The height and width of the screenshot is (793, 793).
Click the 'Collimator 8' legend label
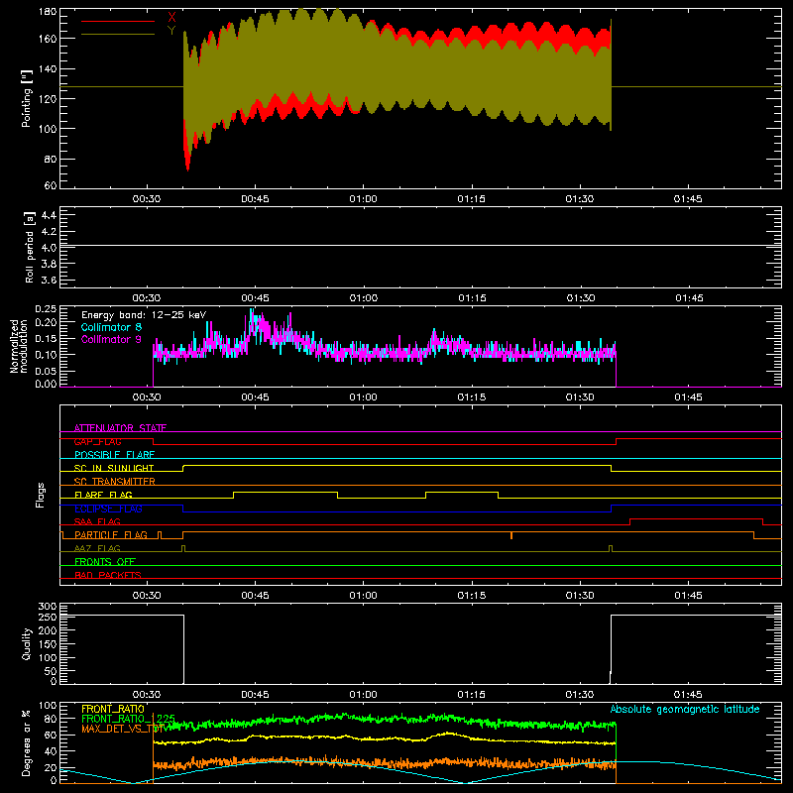tap(111, 327)
